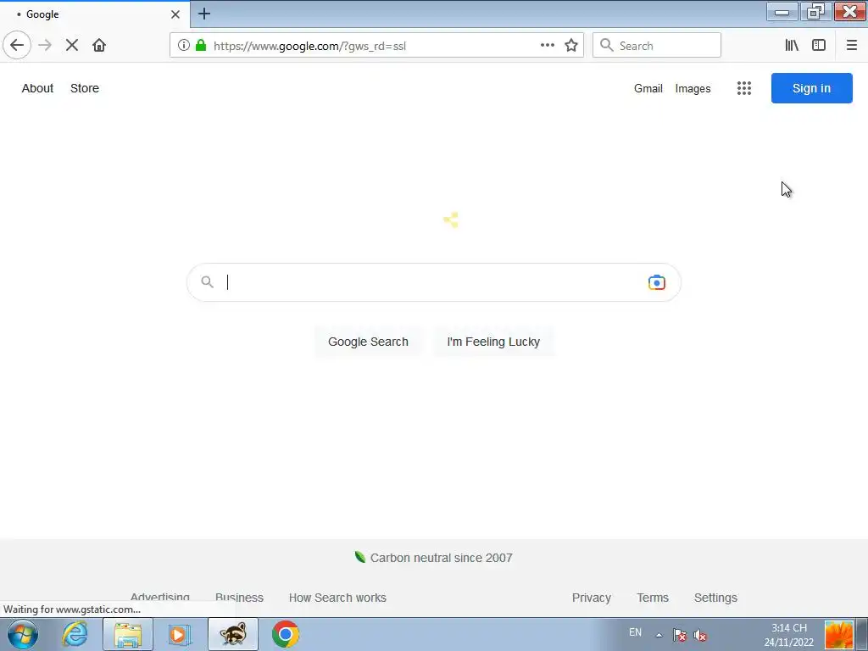
Task: Open the Images link
Action: 693,88
